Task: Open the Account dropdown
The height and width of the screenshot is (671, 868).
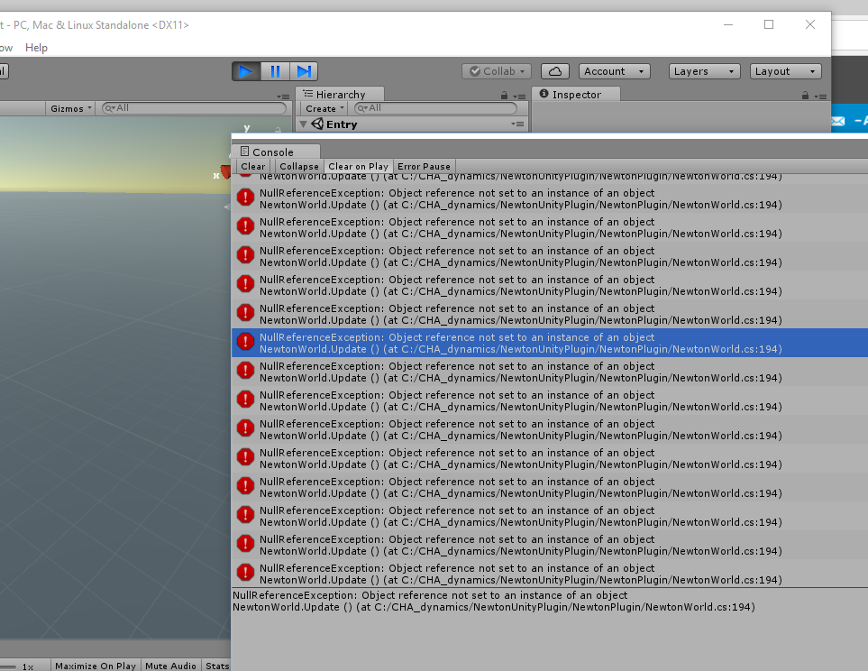Action: [613, 71]
